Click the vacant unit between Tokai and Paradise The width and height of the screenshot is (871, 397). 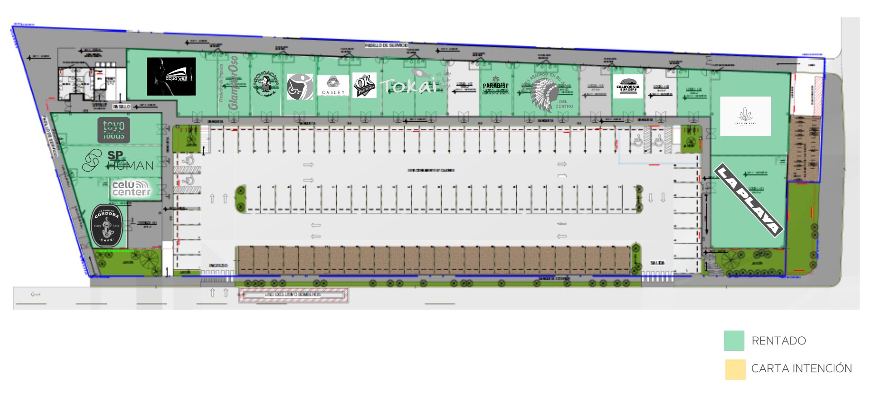[463, 88]
